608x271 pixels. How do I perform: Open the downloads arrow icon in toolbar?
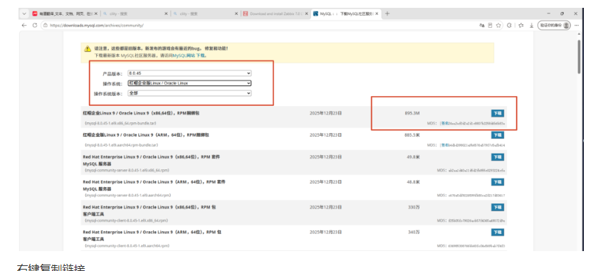[532, 25]
